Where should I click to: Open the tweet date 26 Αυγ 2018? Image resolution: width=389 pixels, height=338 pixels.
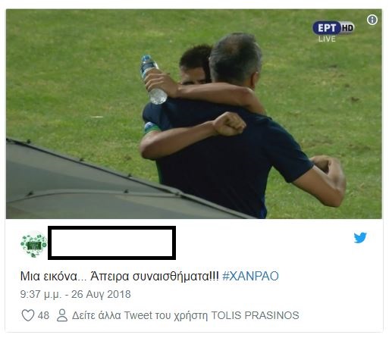point(101,294)
